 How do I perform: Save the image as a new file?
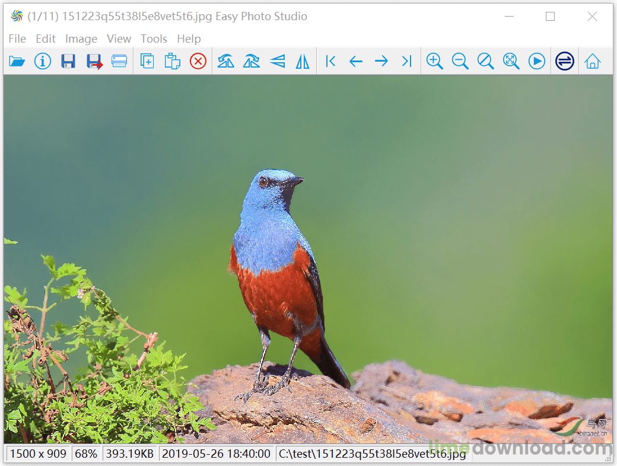(x=93, y=61)
